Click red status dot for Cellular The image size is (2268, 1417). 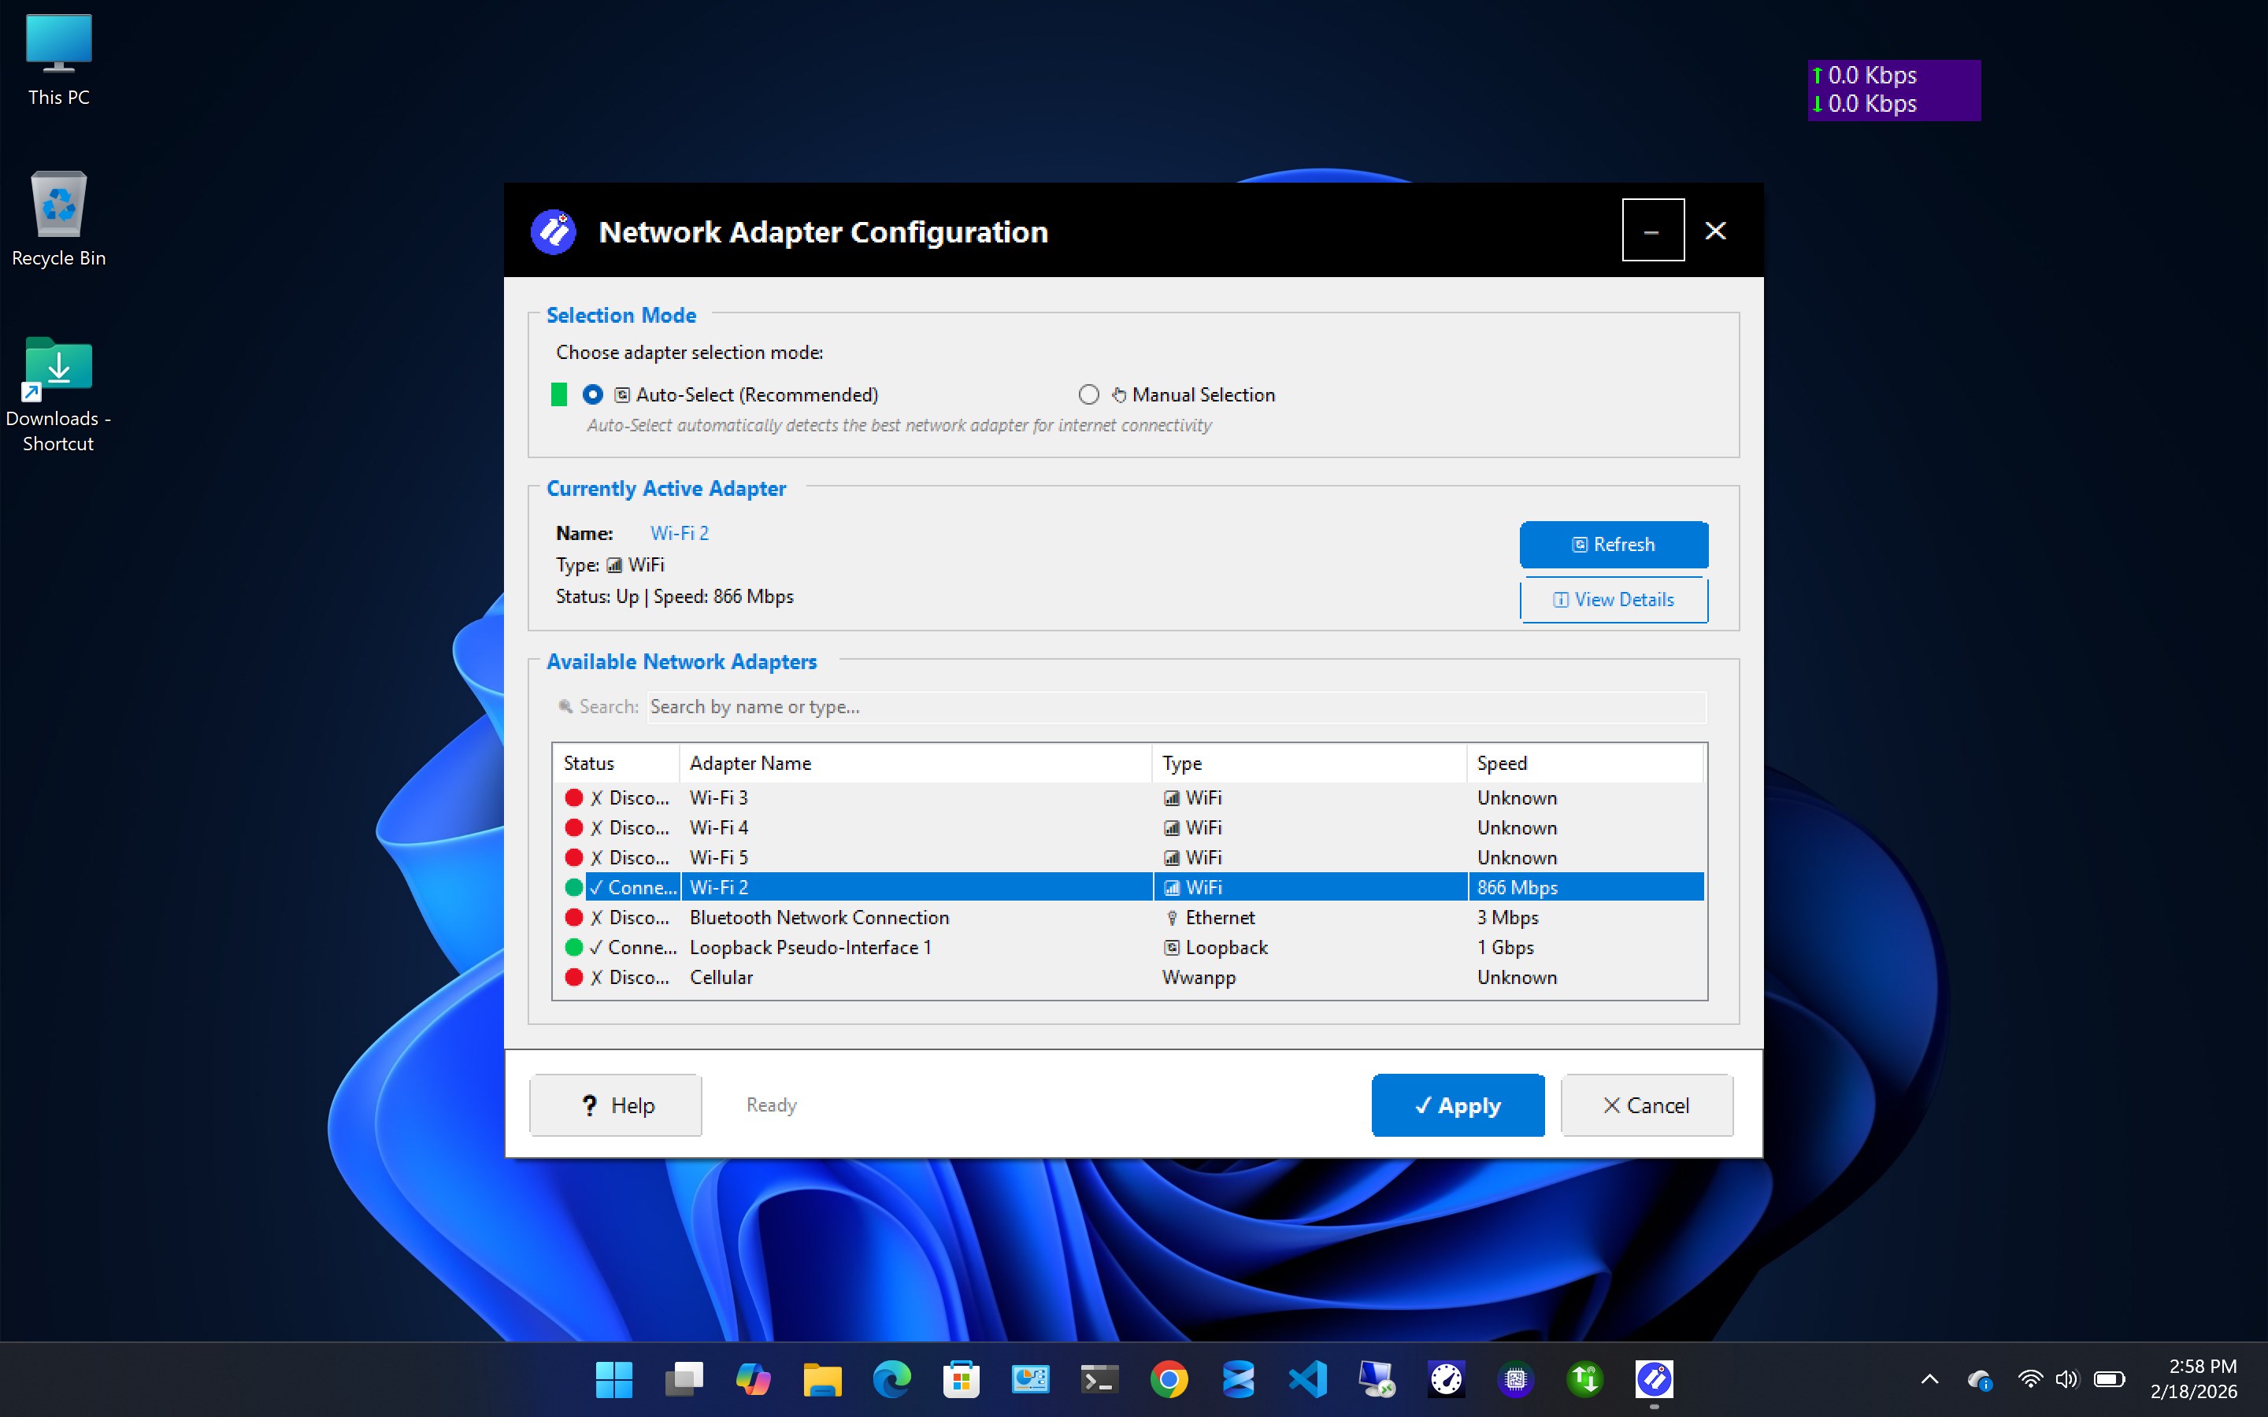click(573, 978)
